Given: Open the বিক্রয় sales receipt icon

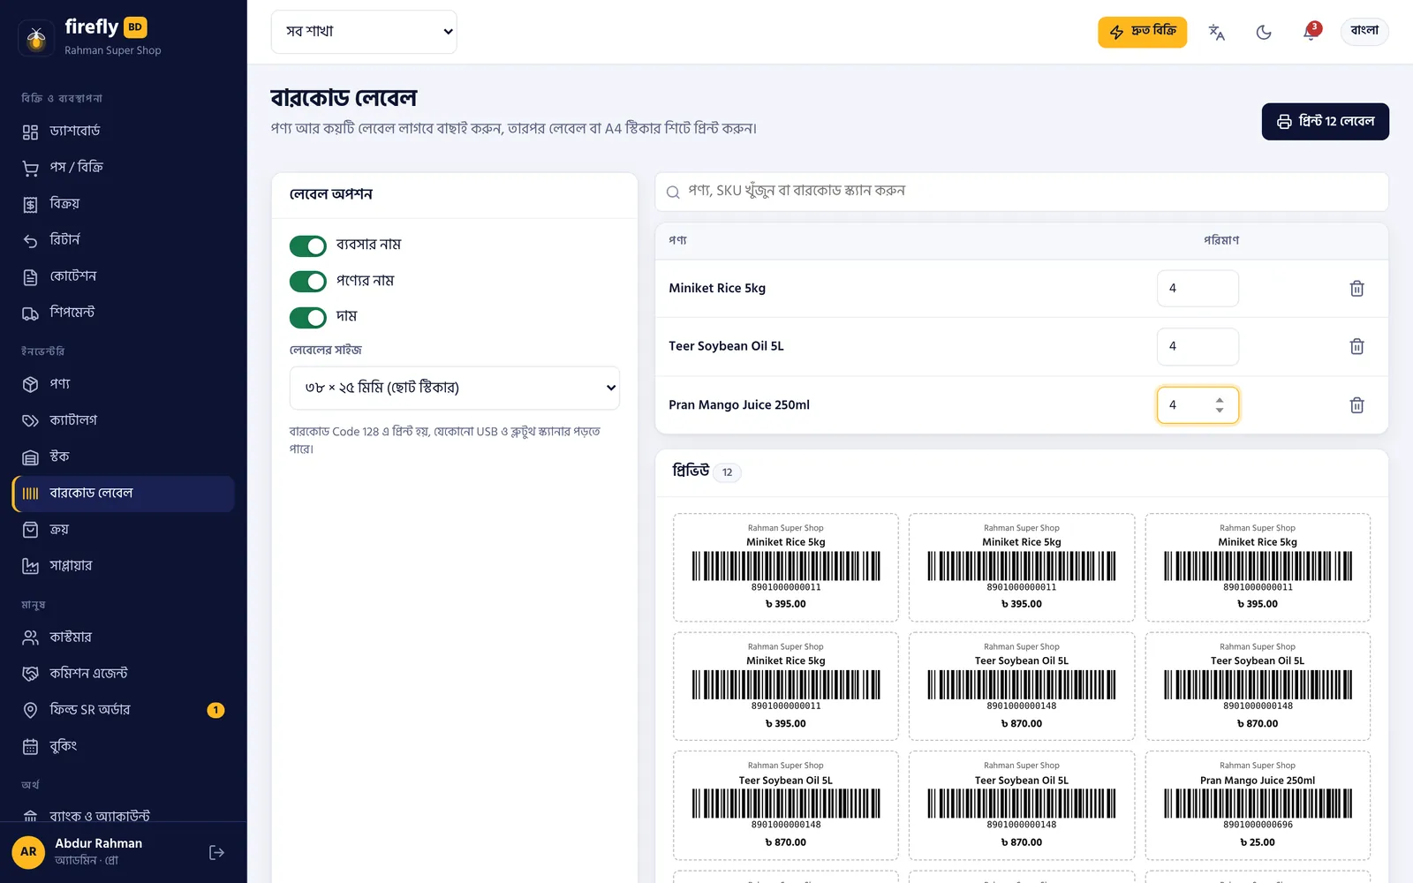Looking at the screenshot, I should click(x=30, y=204).
